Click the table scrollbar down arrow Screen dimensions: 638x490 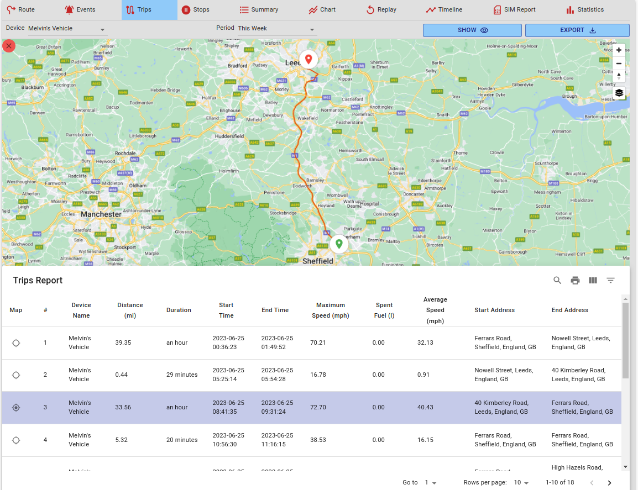pyautogui.click(x=625, y=467)
